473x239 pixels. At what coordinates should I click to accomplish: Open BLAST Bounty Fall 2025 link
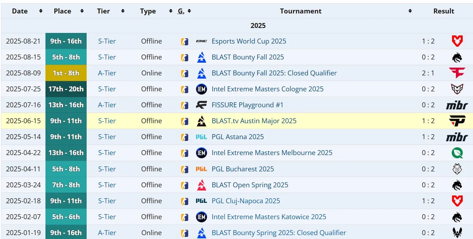tap(248, 57)
